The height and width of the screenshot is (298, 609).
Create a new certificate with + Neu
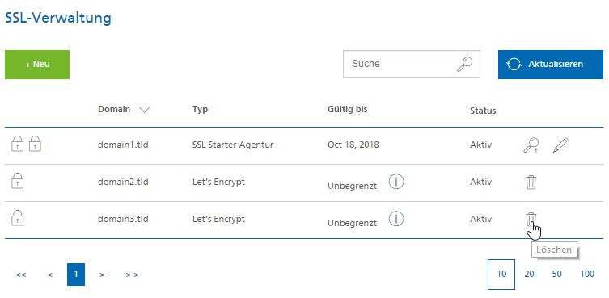(x=37, y=65)
